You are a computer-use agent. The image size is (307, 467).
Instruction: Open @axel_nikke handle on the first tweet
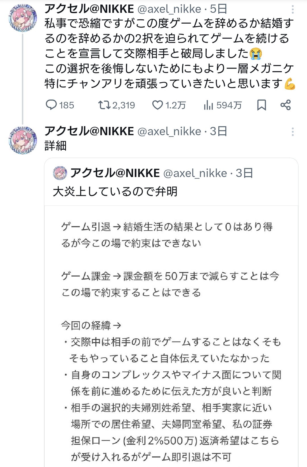169,9
